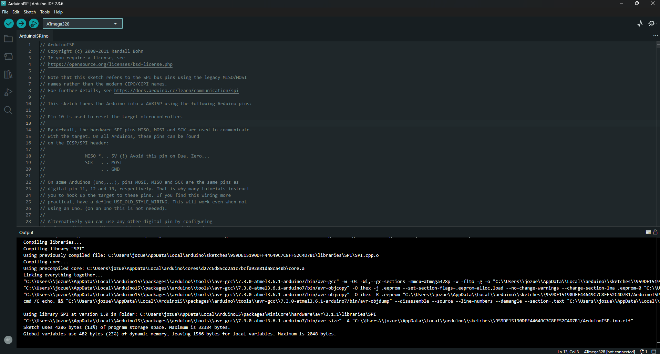Toggle word wrap in Output panel

648,232
